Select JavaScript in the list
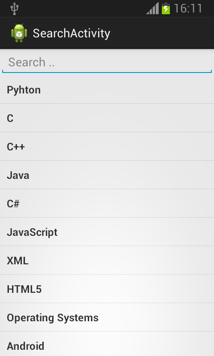Screen dimensions: 214x356 click(107, 232)
